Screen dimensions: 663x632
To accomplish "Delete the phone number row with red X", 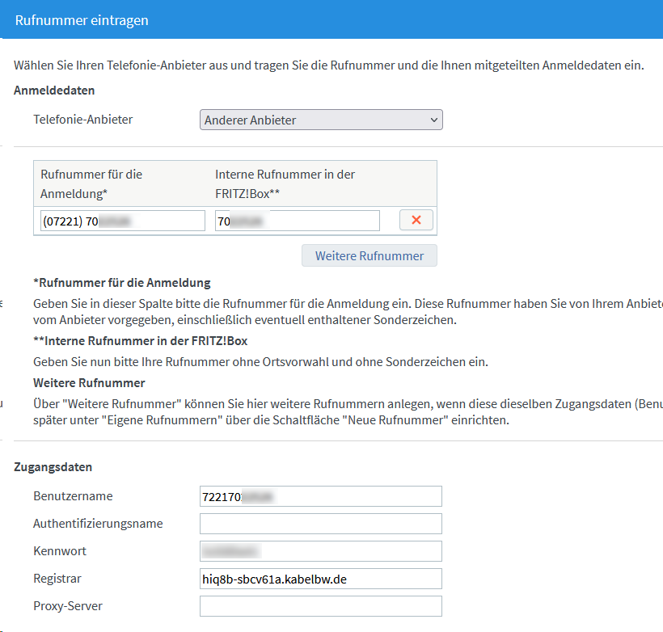I will pyautogui.click(x=416, y=220).
